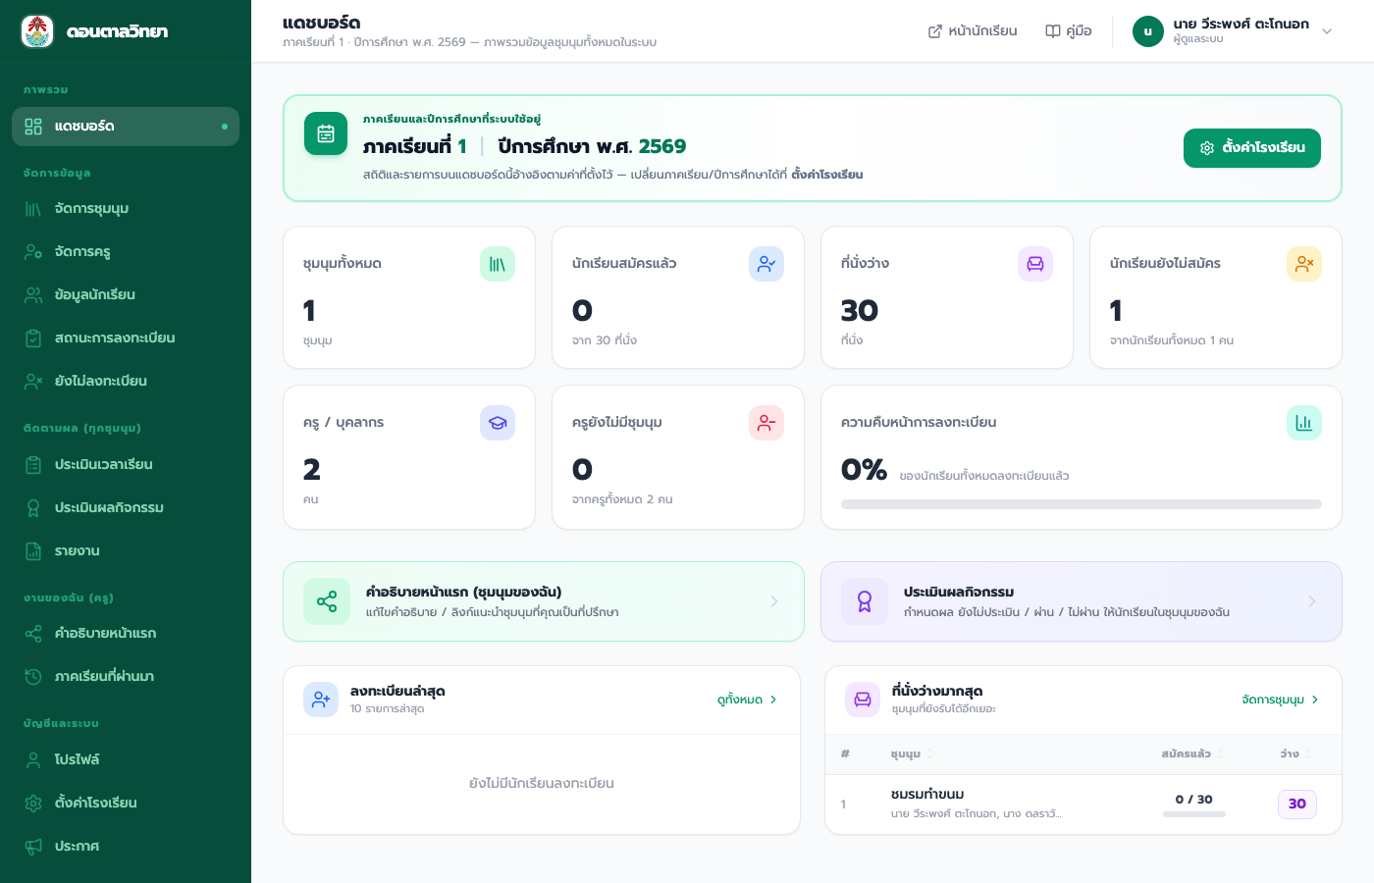Sort by the สมัครแล้ว column header
This screenshot has width=1374, height=883.
[x=1193, y=754]
